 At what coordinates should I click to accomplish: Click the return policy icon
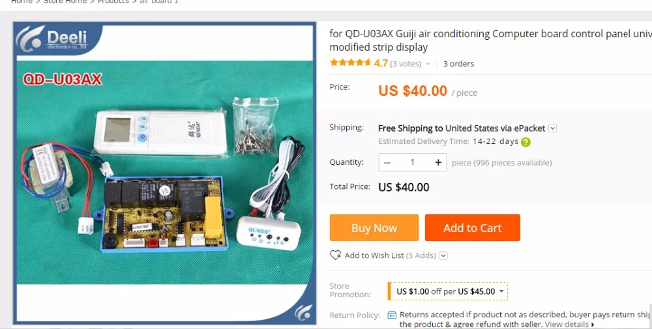pyautogui.click(x=392, y=315)
